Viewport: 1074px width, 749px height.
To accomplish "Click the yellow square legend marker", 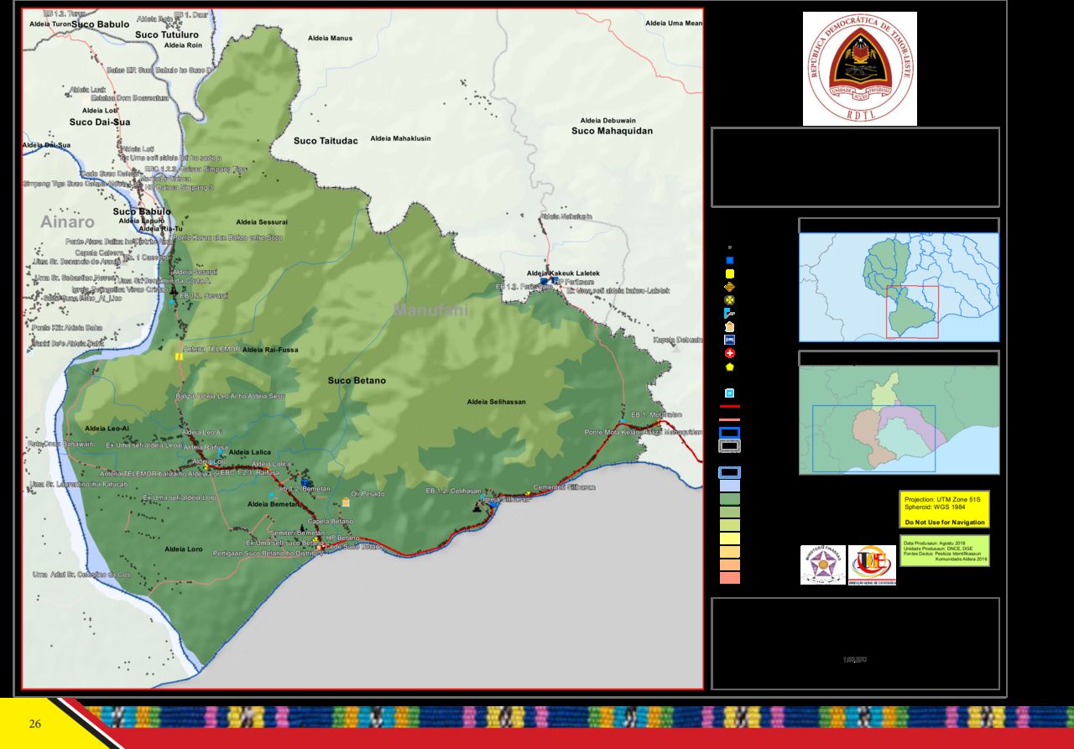I will click(730, 273).
